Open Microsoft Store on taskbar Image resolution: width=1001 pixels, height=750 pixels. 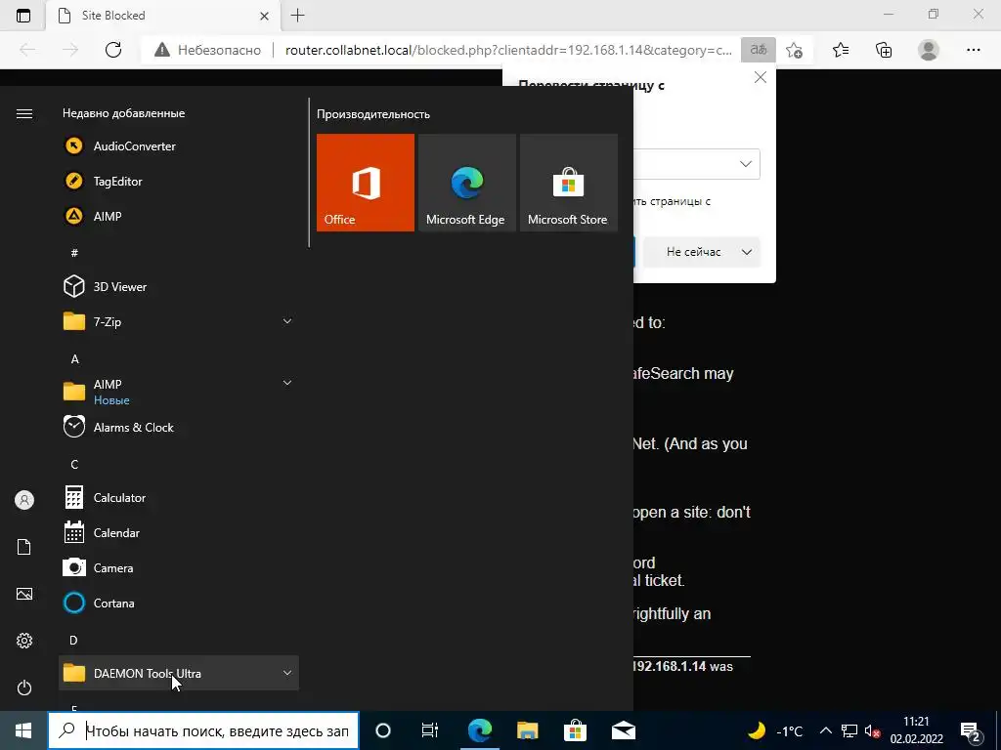coord(575,730)
